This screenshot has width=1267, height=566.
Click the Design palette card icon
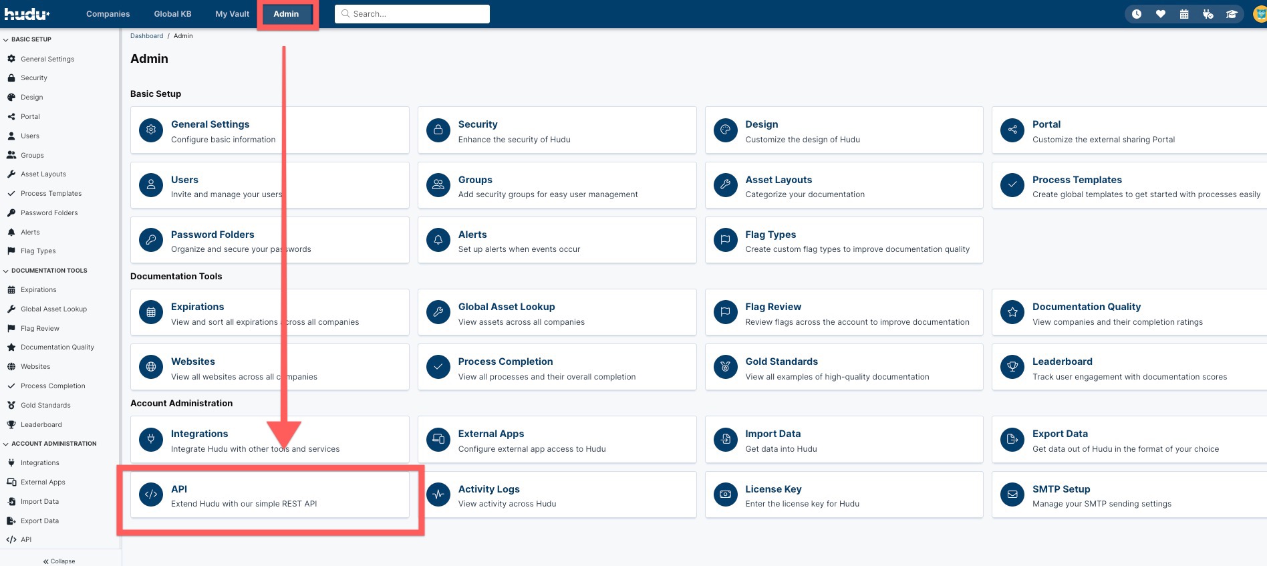(725, 130)
